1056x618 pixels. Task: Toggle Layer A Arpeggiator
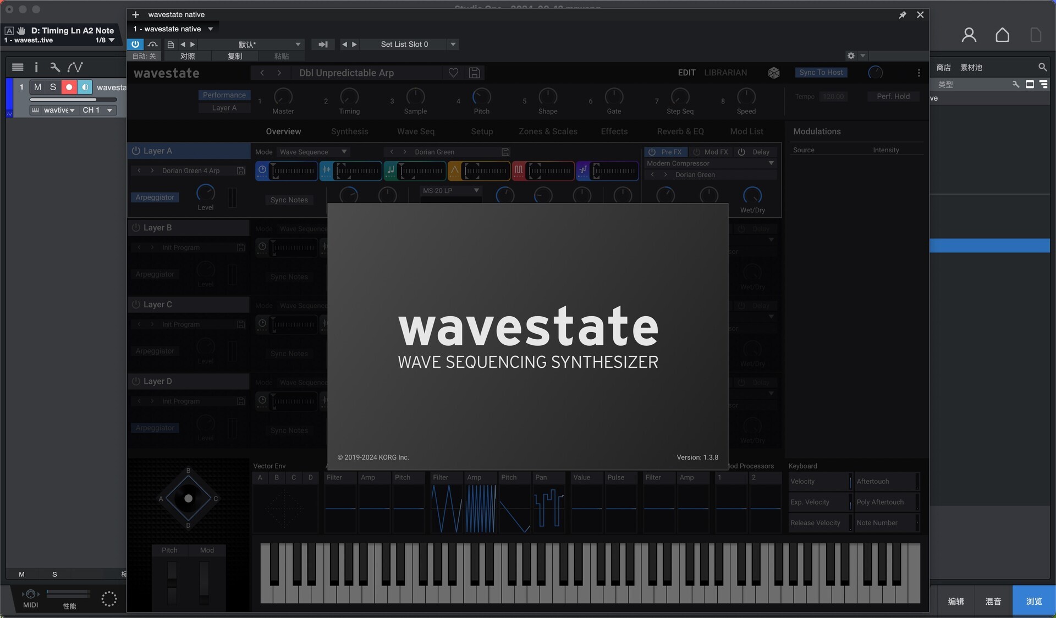[155, 197]
